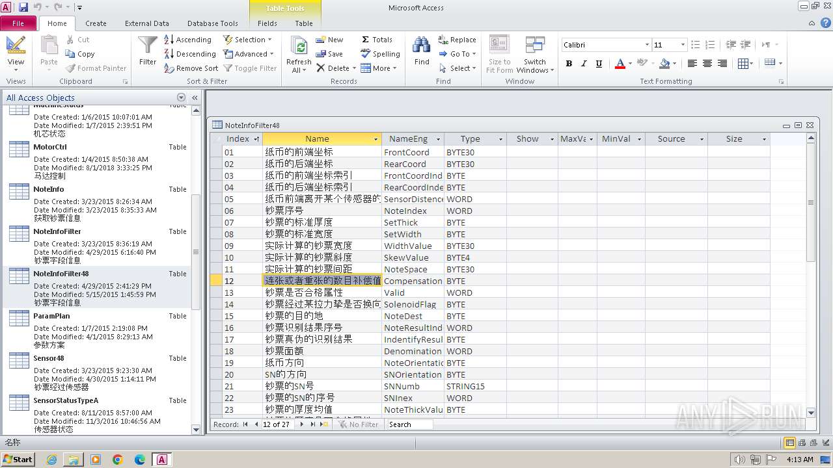Toggle Italic text formatting
The width and height of the screenshot is (833, 468).
[584, 64]
